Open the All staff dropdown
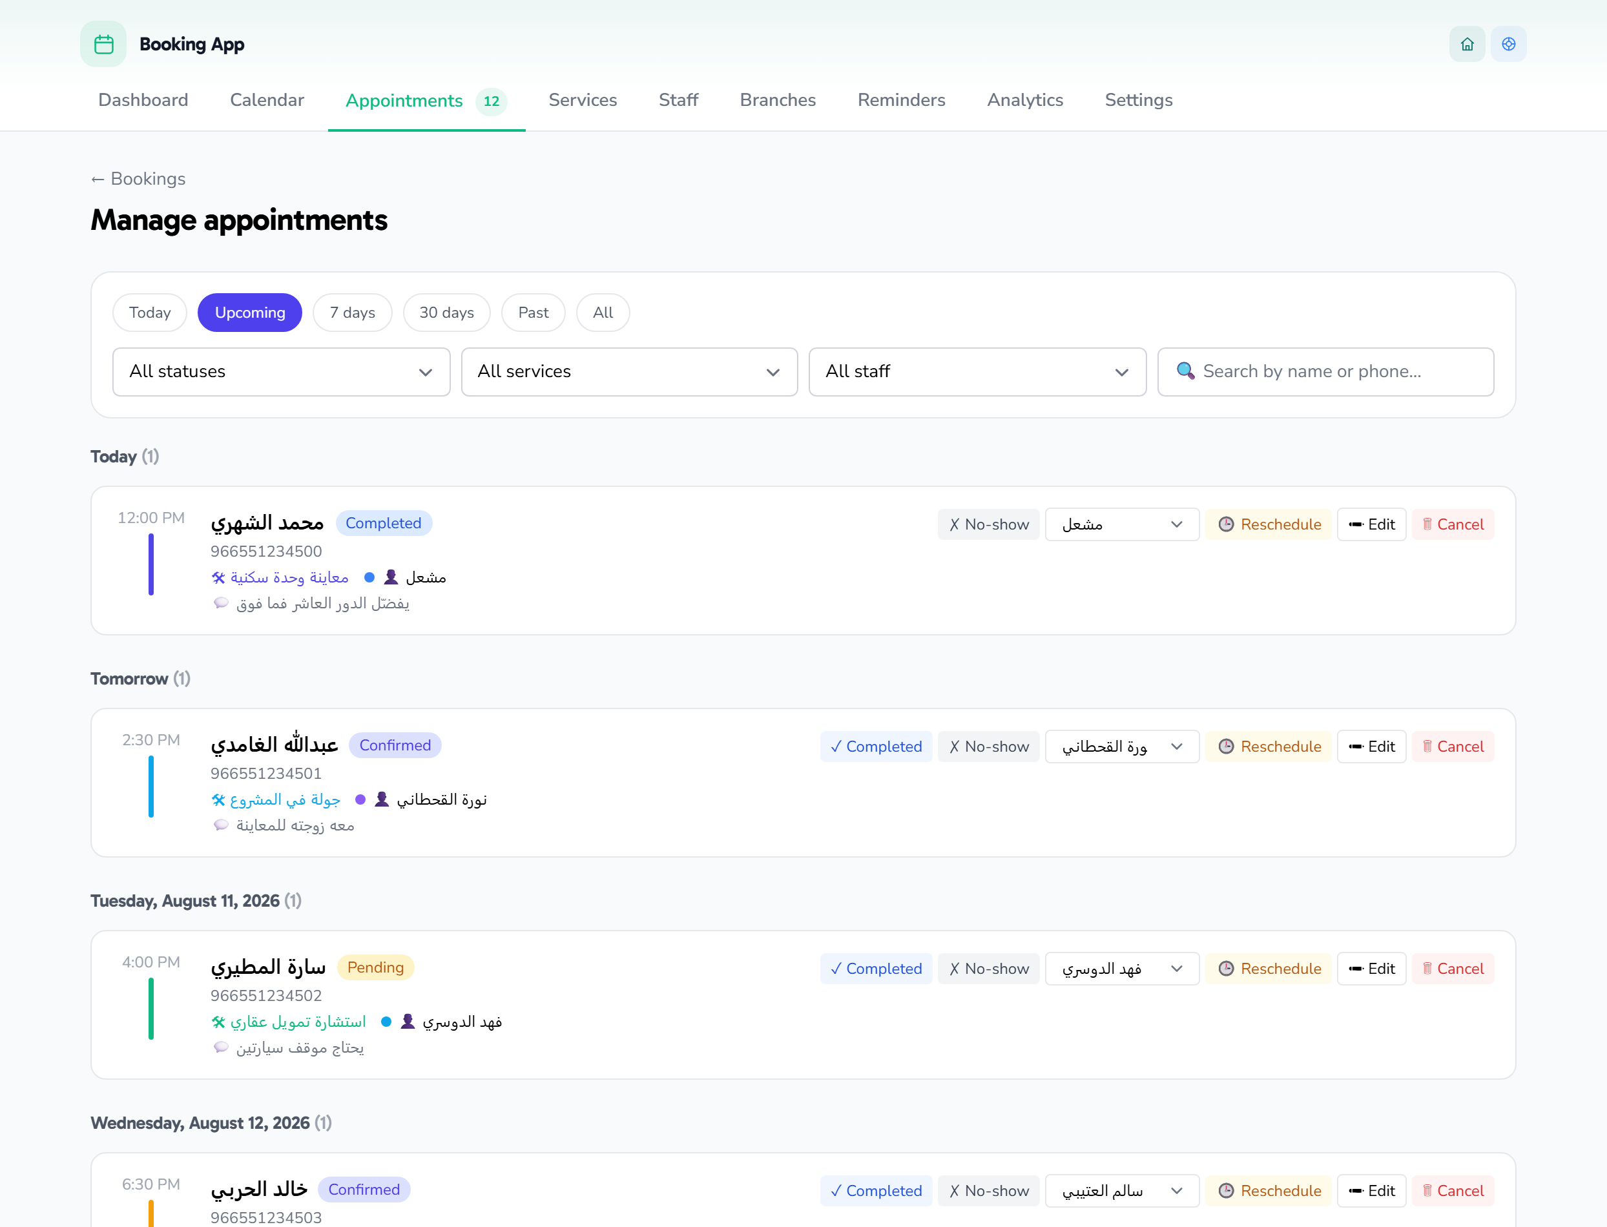This screenshot has height=1227, width=1607. tap(977, 372)
